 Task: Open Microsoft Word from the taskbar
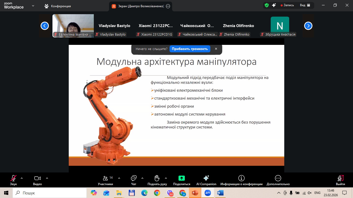220,193
